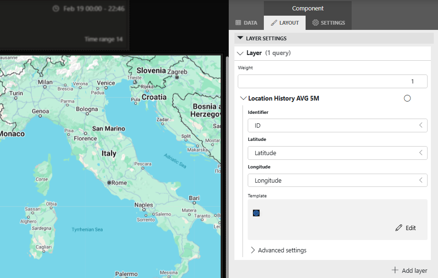Screen dimensions: 438x278
Task: Open the Latitude field dropdown
Action: coord(337,153)
